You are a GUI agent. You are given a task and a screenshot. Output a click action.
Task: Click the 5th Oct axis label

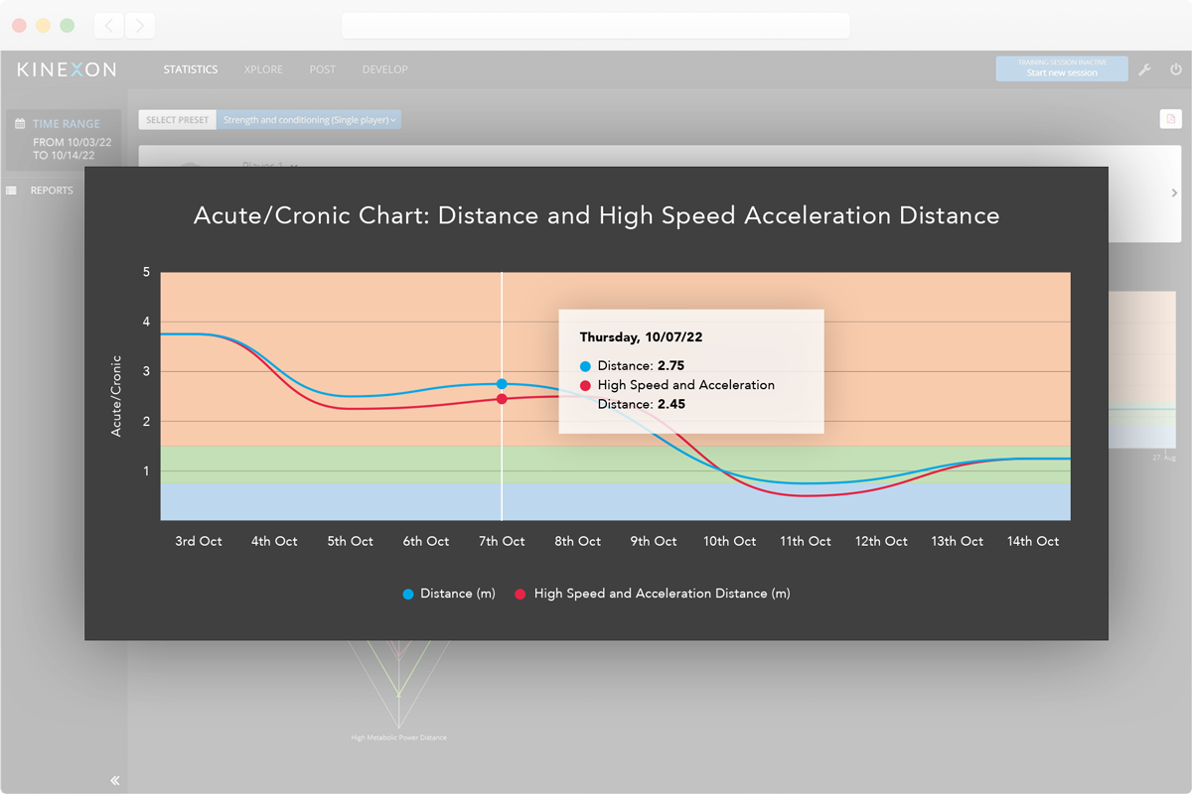click(350, 541)
